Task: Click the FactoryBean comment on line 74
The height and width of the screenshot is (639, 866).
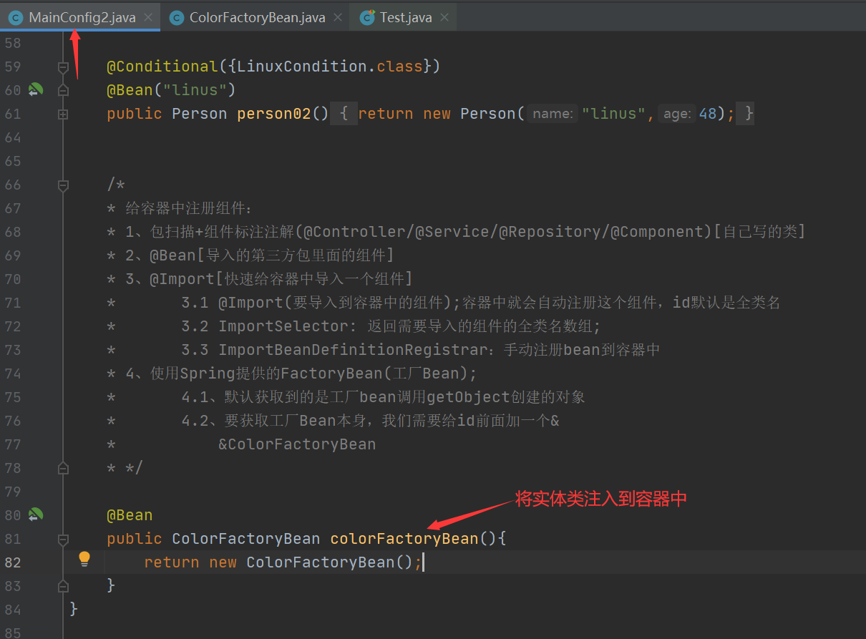Action: tap(313, 373)
